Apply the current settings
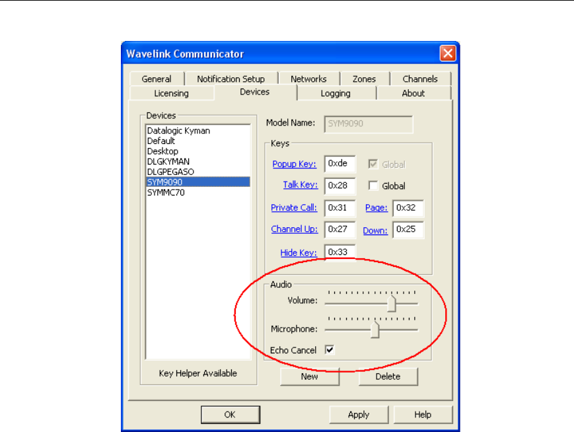 coord(359,415)
